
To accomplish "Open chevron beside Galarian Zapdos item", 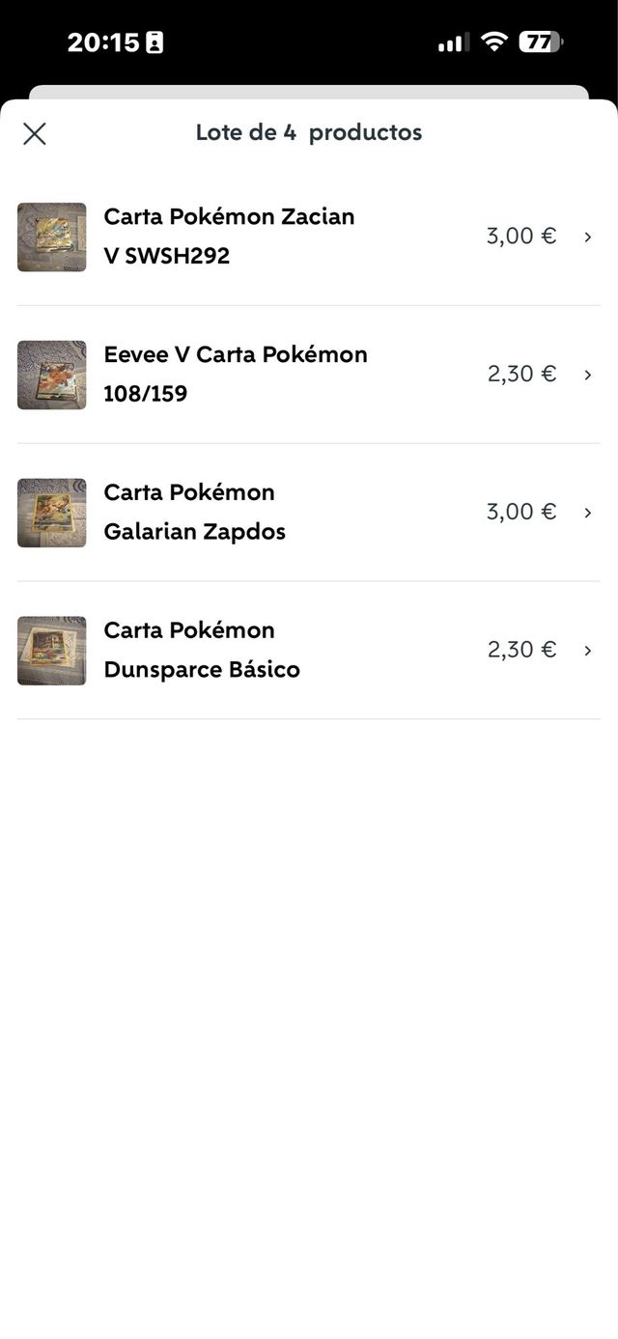I will tap(587, 513).
